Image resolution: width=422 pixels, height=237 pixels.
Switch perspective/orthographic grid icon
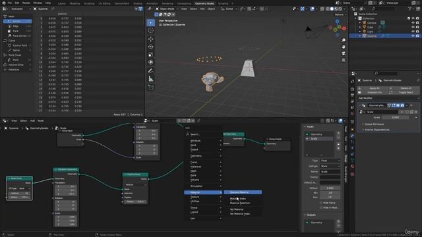click(344, 60)
